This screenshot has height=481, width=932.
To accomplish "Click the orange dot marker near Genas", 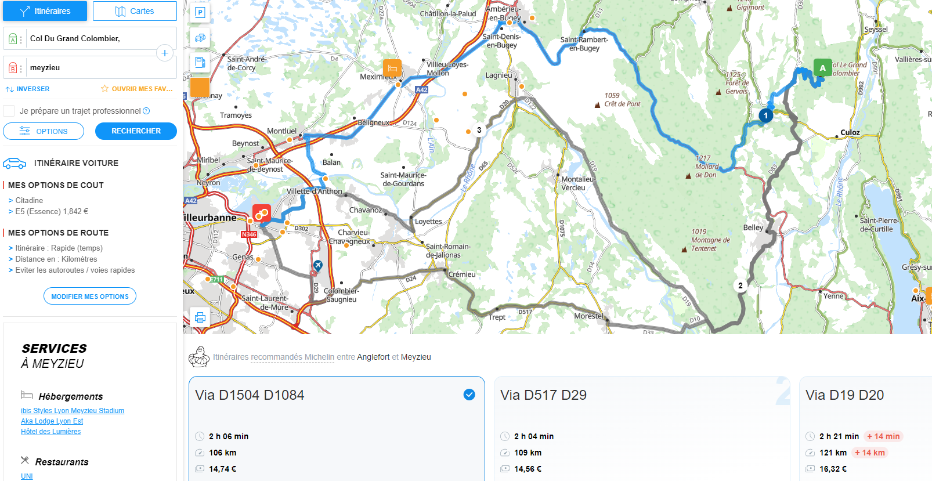I will (258, 259).
